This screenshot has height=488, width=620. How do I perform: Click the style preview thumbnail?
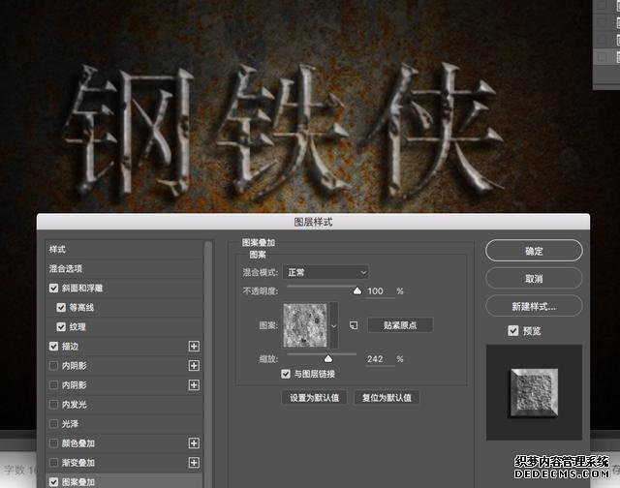pyautogui.click(x=534, y=392)
